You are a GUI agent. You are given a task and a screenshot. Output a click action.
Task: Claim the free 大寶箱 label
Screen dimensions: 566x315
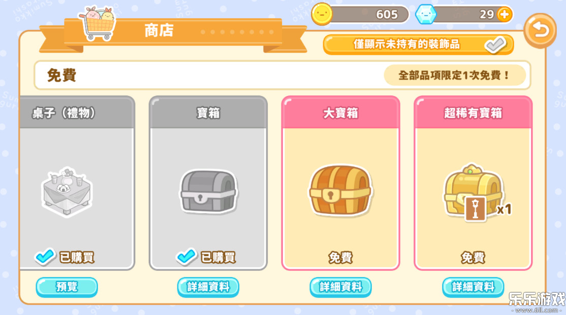pyautogui.click(x=340, y=257)
